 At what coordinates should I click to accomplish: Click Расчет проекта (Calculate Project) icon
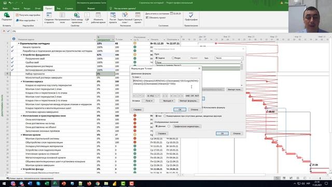pos(113,18)
